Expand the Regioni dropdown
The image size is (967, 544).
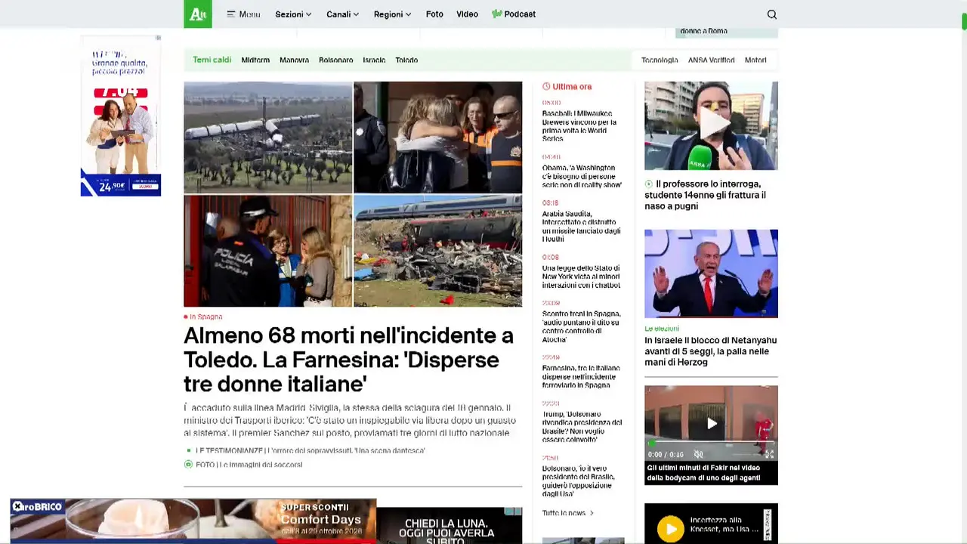tap(392, 14)
